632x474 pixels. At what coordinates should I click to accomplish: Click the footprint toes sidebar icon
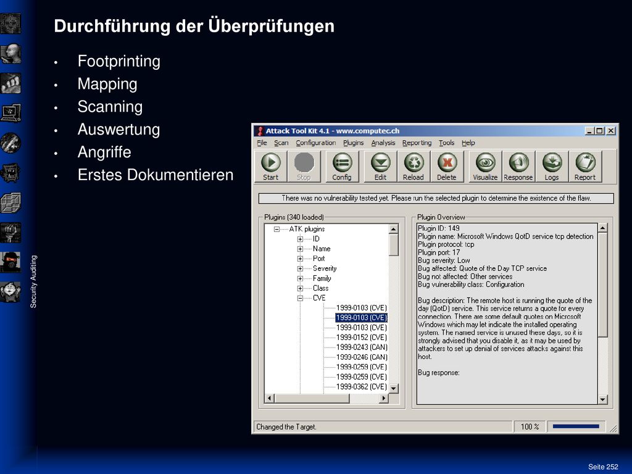click(10, 83)
